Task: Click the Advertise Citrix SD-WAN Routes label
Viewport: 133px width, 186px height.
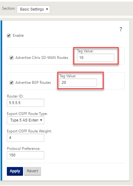Action: tap(42, 58)
